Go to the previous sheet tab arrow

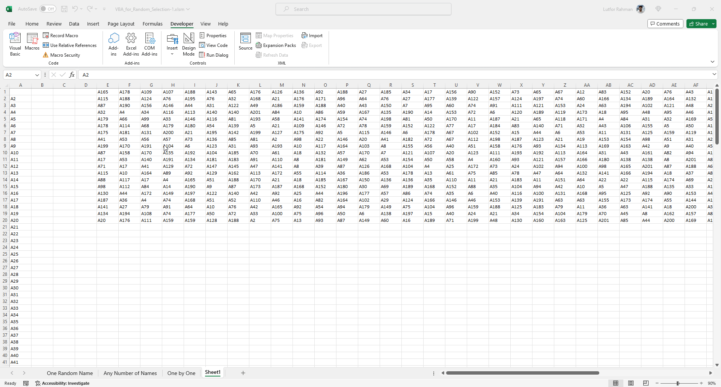click(12, 373)
